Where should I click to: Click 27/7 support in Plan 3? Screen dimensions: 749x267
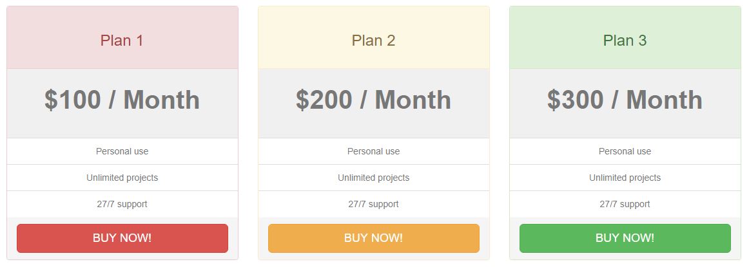pos(625,204)
